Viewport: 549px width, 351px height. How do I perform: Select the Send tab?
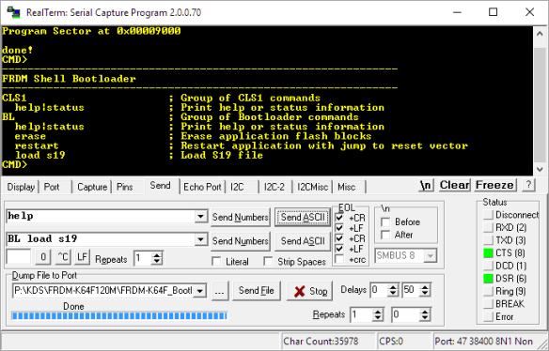click(x=160, y=186)
